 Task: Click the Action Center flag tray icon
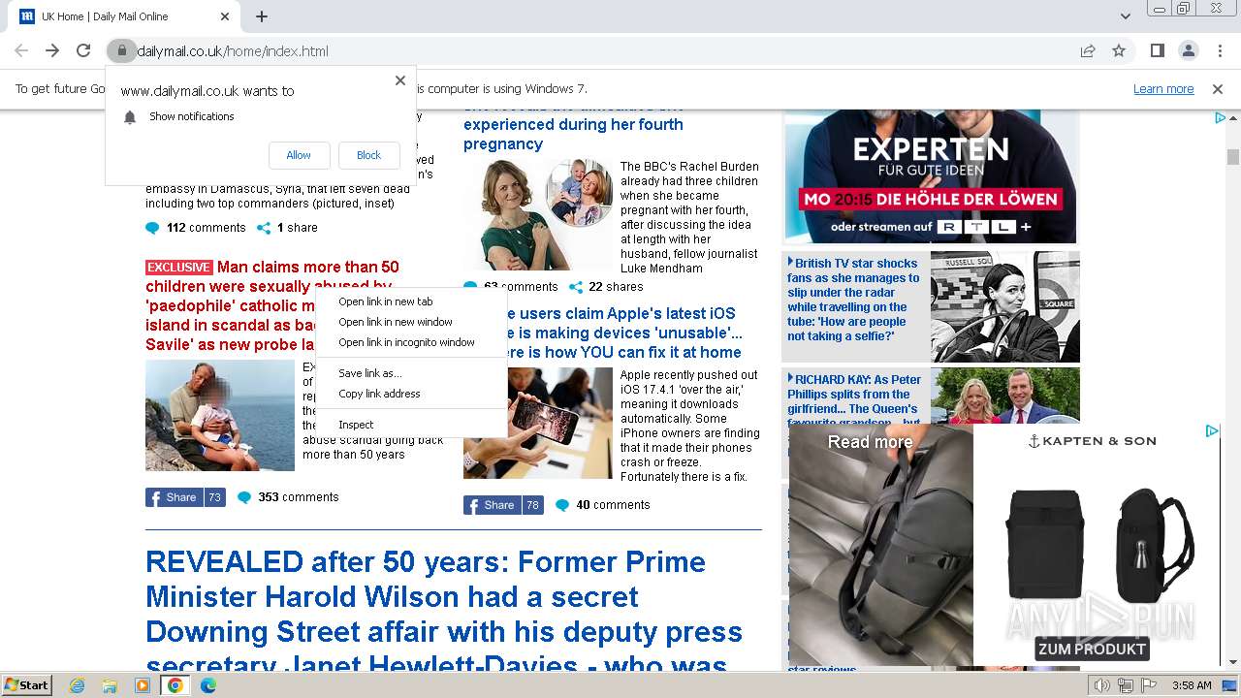pyautogui.click(x=1149, y=685)
